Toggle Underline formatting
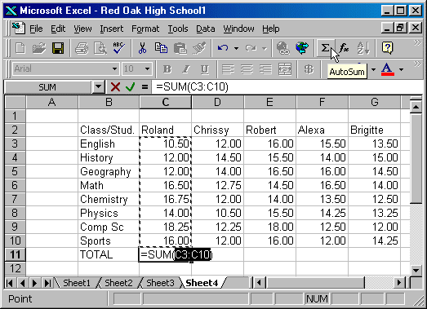 point(205,69)
